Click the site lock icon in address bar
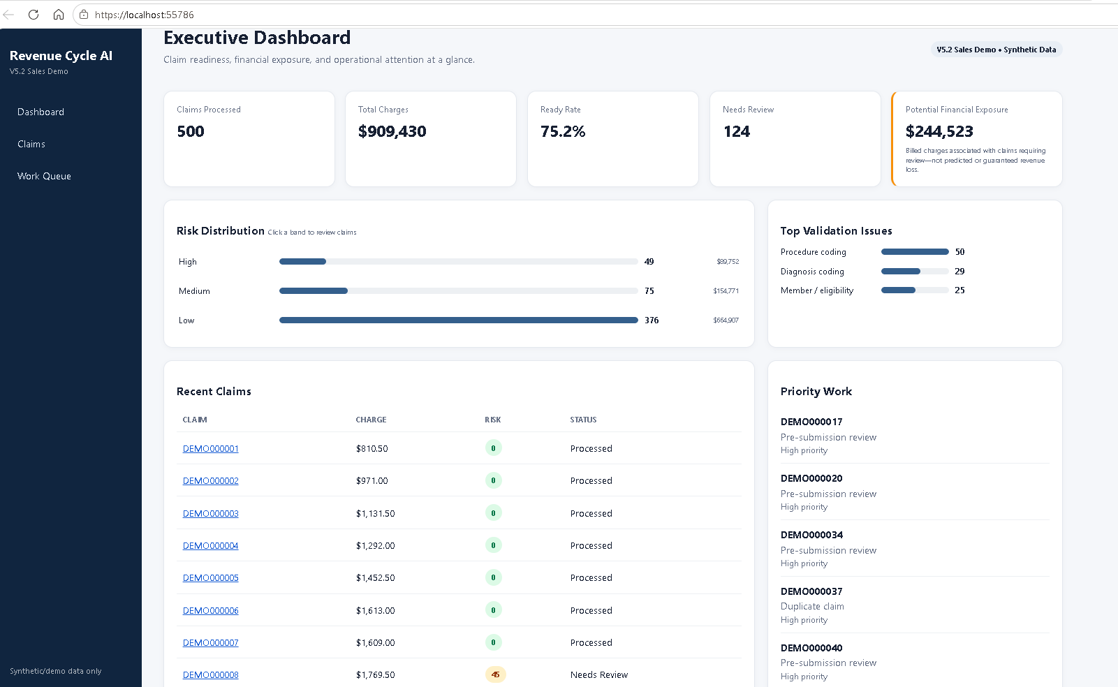Image resolution: width=1118 pixels, height=687 pixels. click(x=84, y=15)
